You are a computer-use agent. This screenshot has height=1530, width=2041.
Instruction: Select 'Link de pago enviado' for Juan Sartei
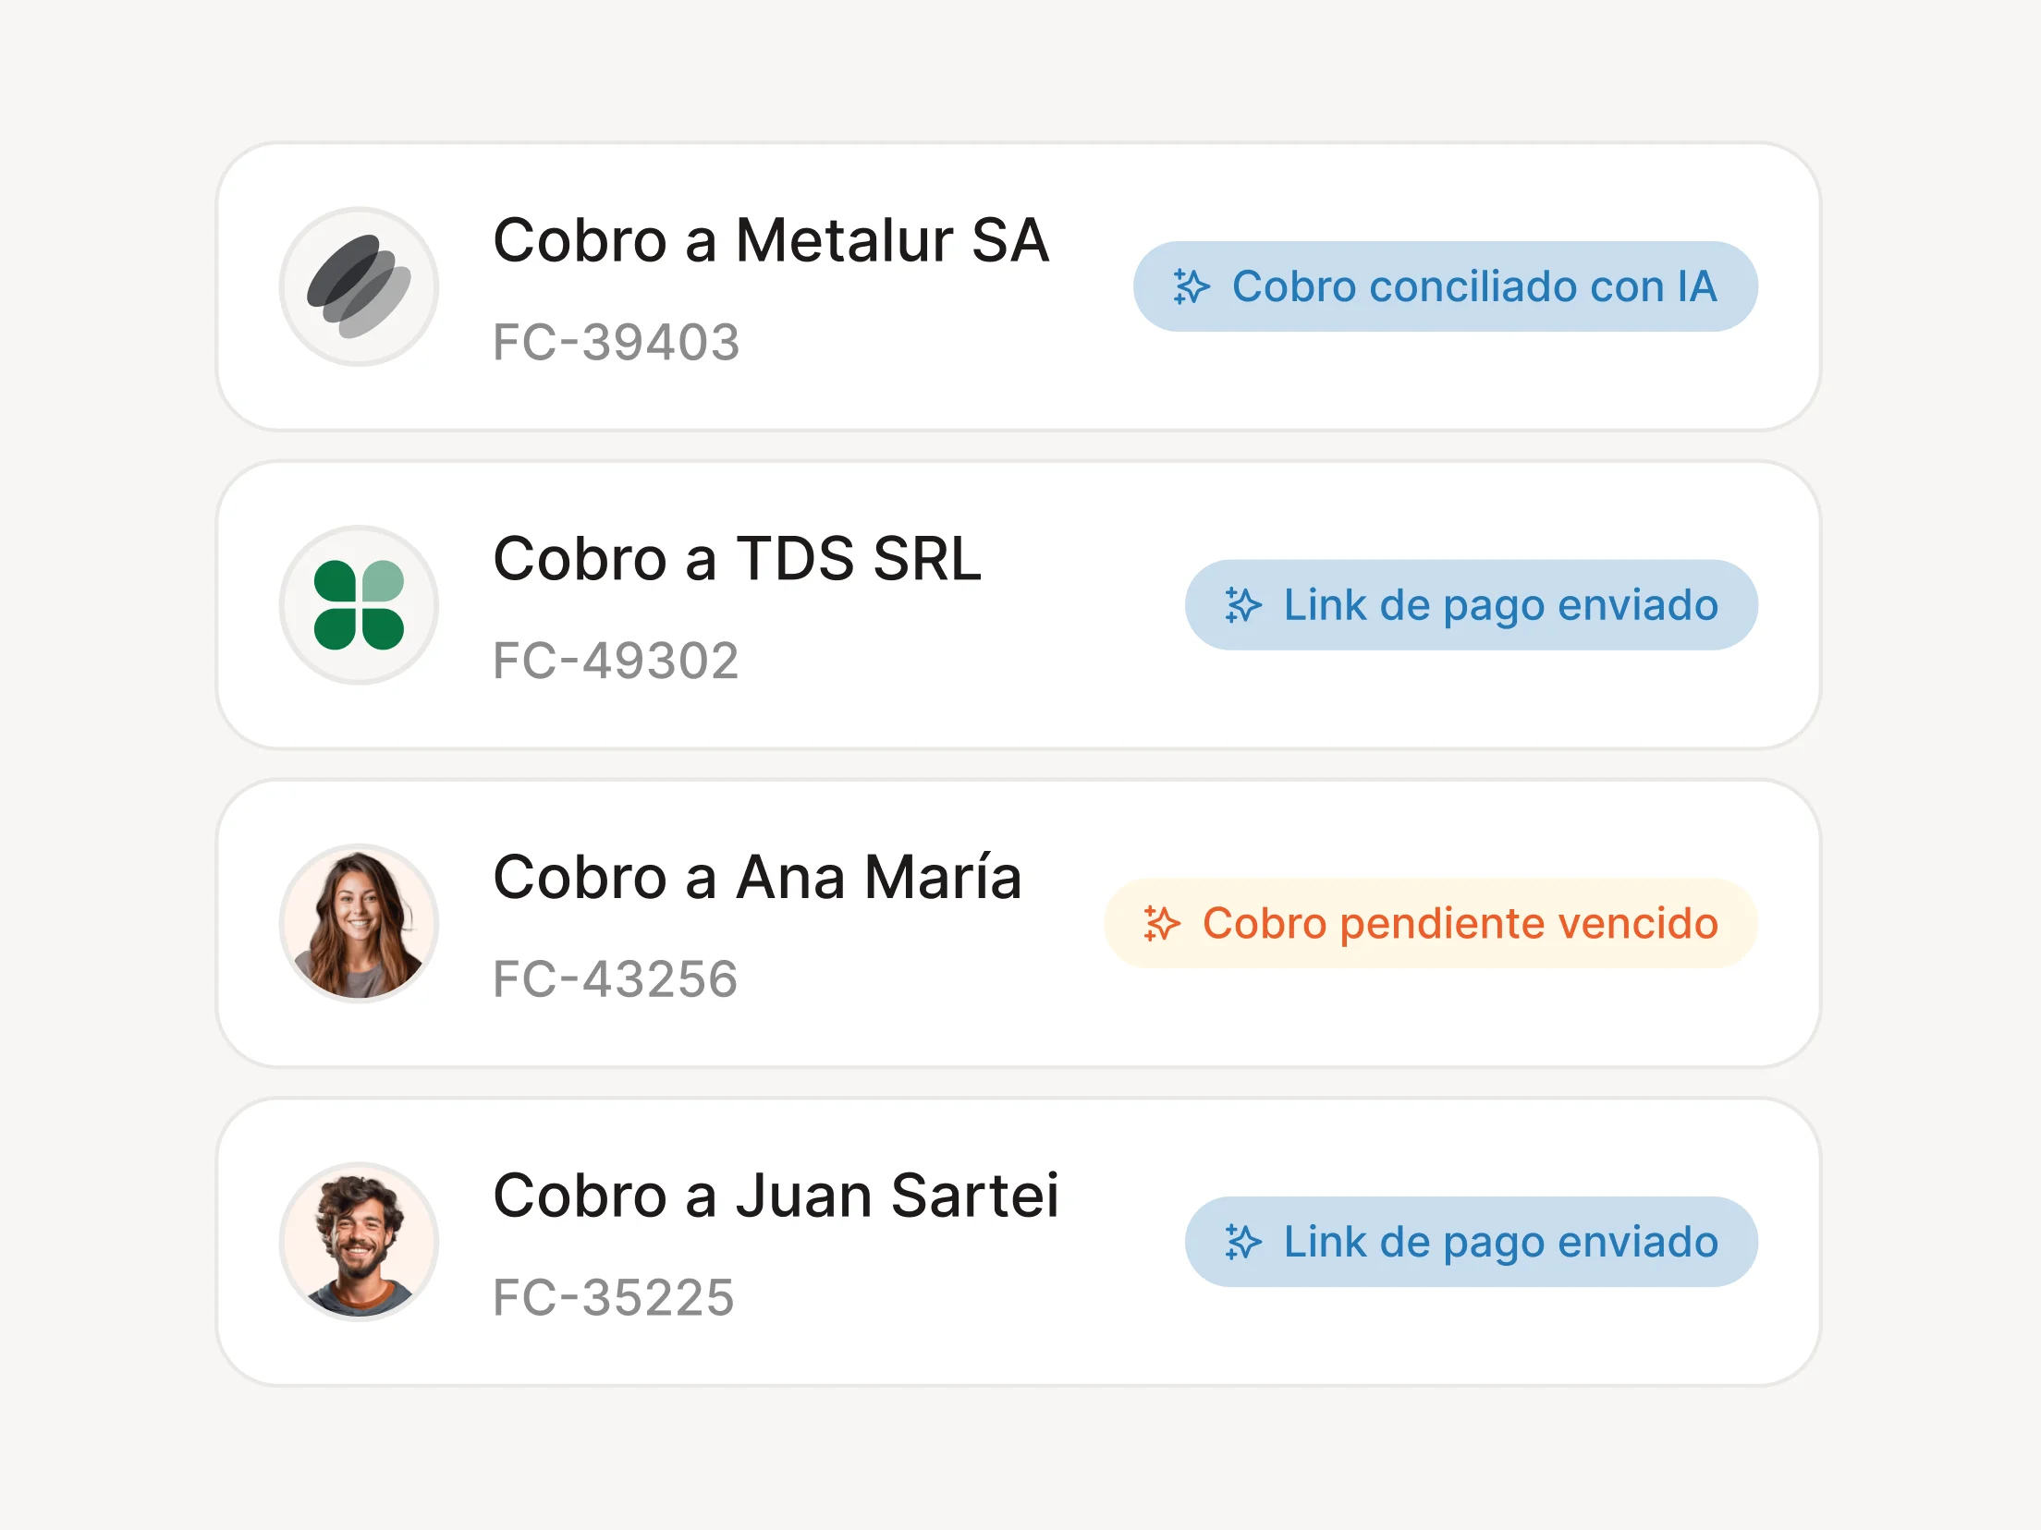click(1473, 1243)
